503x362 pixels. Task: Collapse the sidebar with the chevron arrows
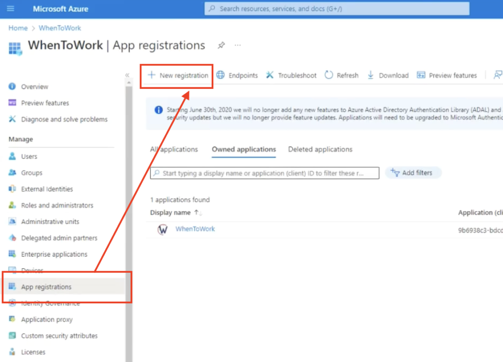128,75
